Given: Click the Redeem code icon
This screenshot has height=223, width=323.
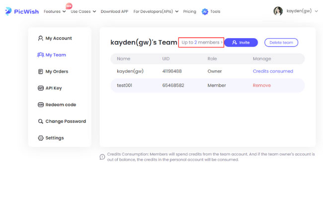Looking at the screenshot, I should pyautogui.click(x=41, y=105).
